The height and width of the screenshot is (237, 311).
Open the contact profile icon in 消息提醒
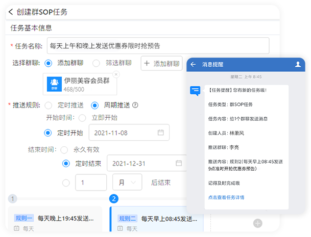click(x=298, y=65)
